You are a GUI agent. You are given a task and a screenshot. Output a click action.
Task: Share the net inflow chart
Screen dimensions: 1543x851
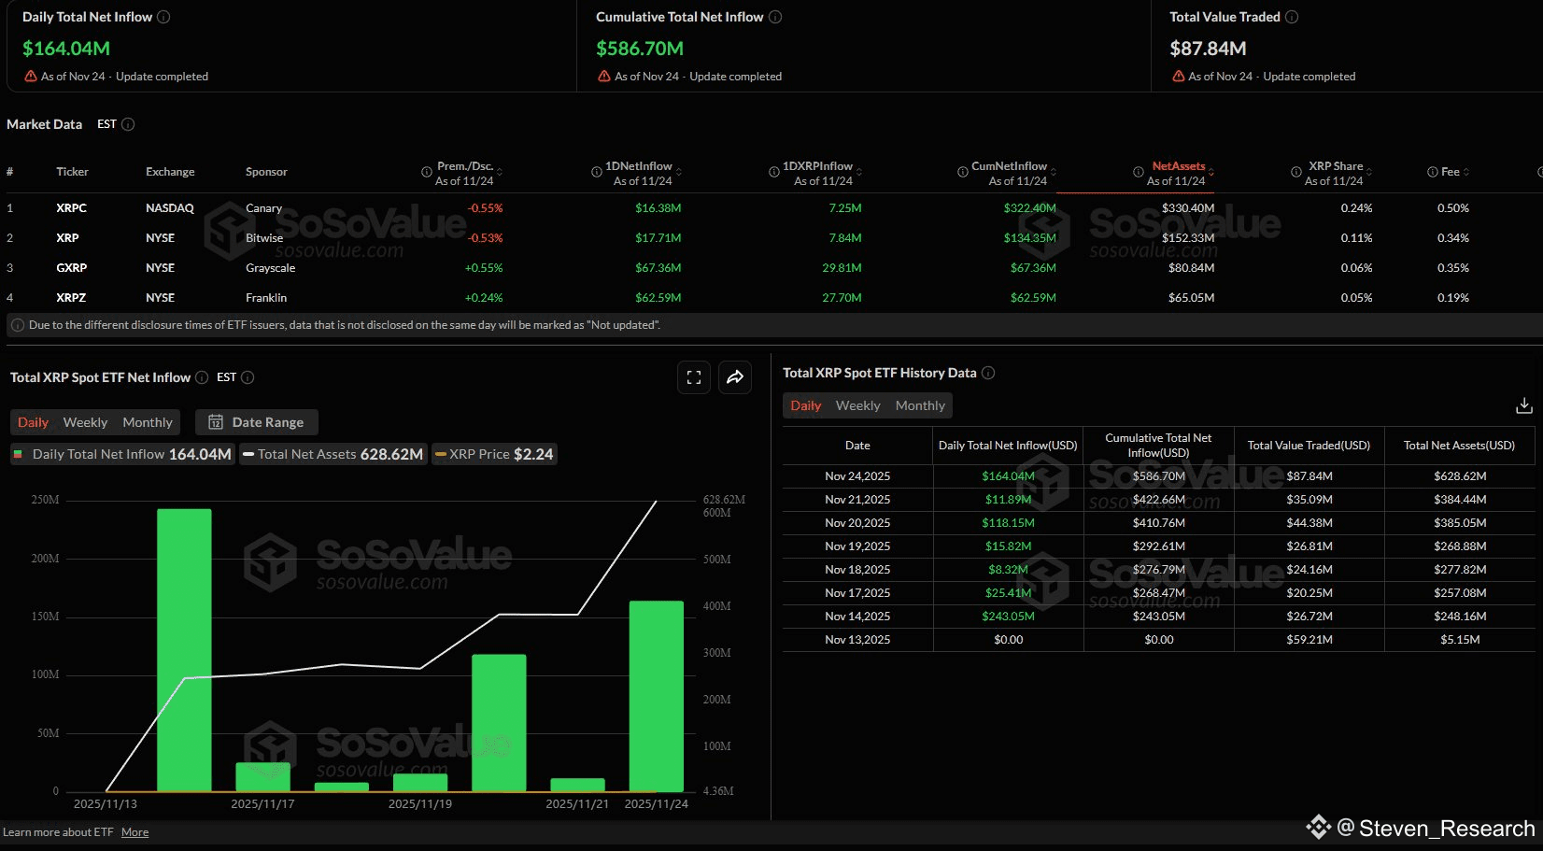735,377
